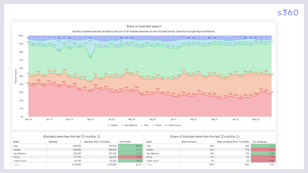Click Sep 18 label on chart x-axis
Image resolution: width=308 pixels, height=173 pixels.
pos(28,119)
